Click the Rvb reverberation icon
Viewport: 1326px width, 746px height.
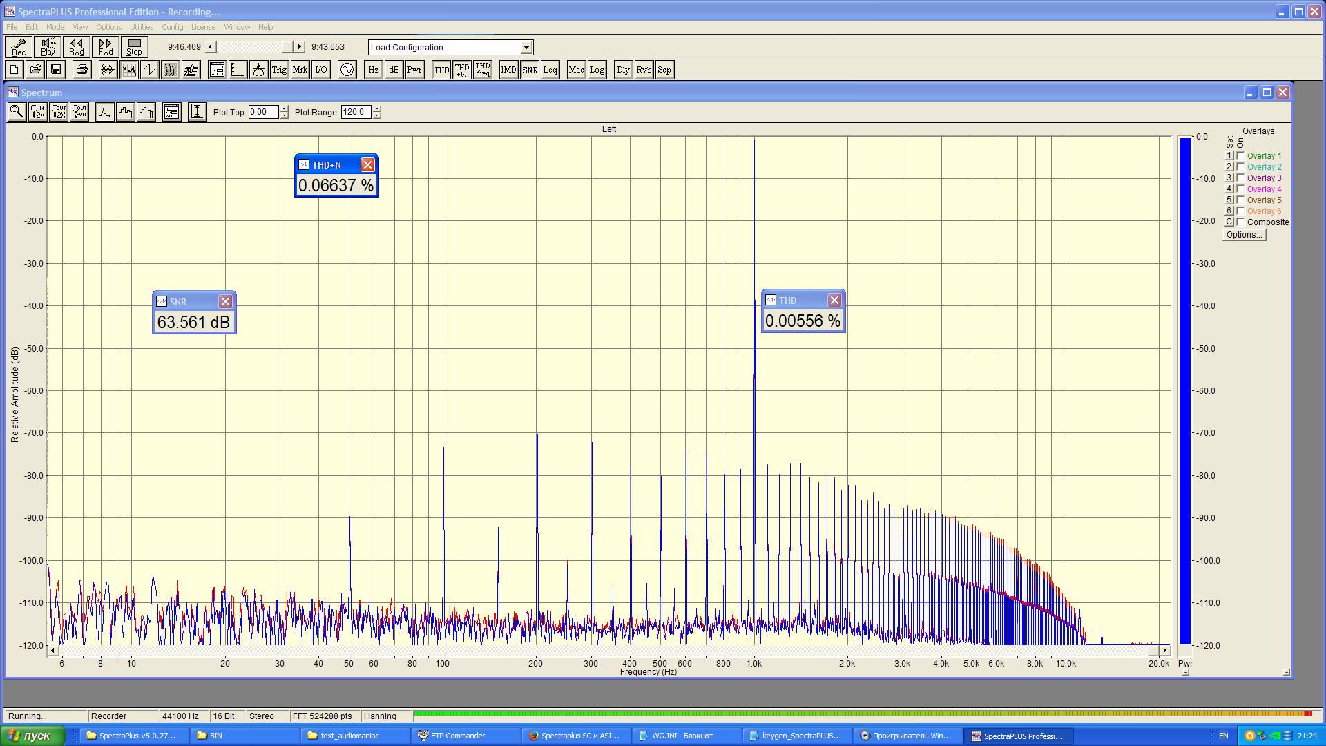pyautogui.click(x=644, y=70)
